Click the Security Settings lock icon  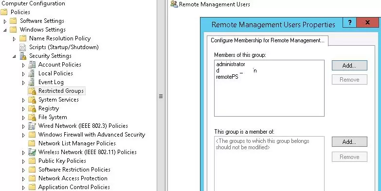23,56
